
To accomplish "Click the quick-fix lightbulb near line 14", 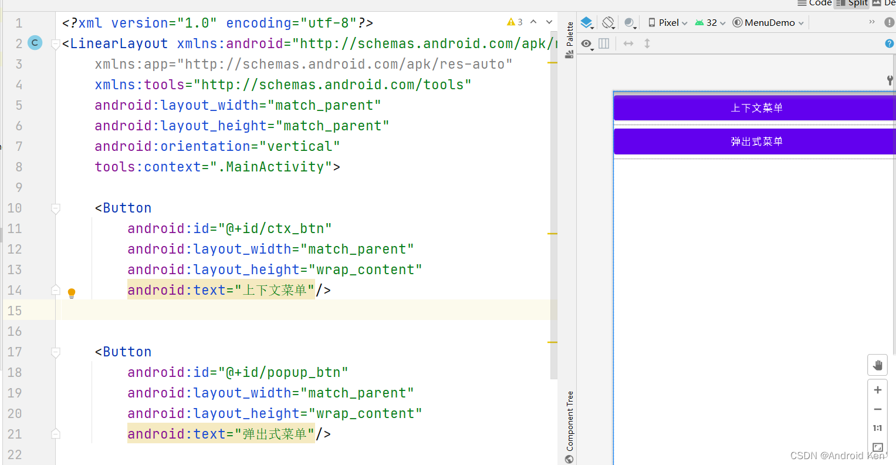I will (71, 291).
